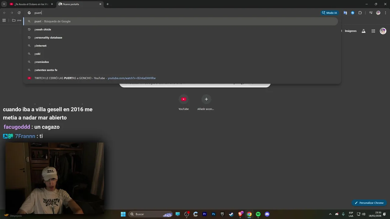Click the Añadir acceso directo plus tile
The height and width of the screenshot is (219, 390).
206,103
